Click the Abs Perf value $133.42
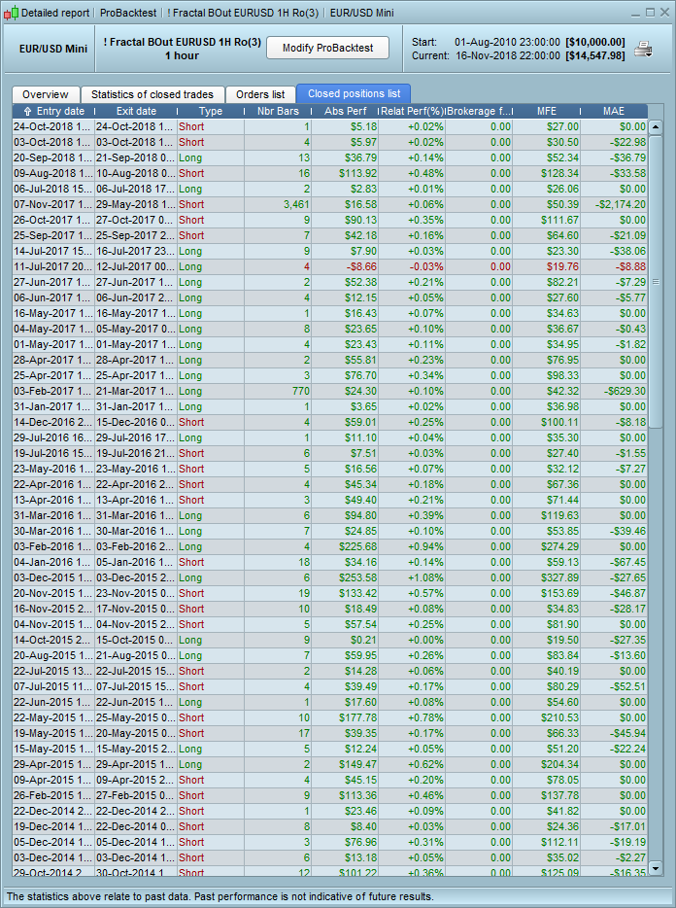This screenshot has height=908, width=676. click(357, 594)
